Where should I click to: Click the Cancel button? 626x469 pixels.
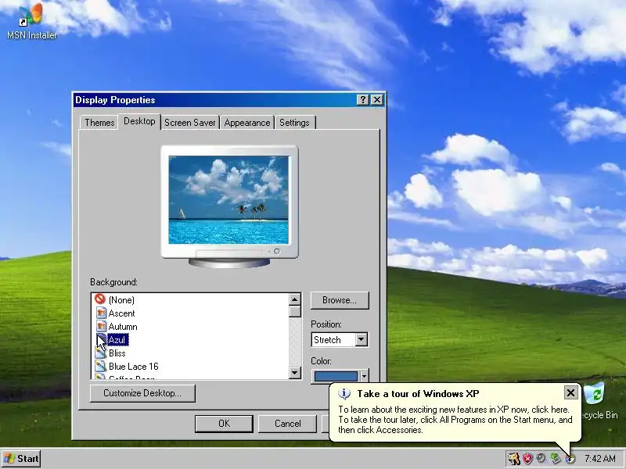click(x=287, y=424)
